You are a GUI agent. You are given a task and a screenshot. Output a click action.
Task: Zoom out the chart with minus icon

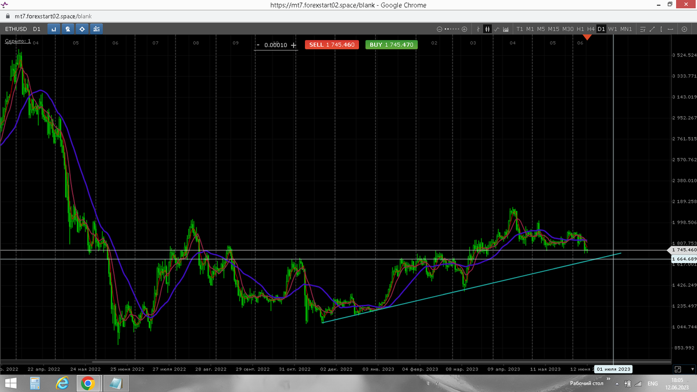440,29
